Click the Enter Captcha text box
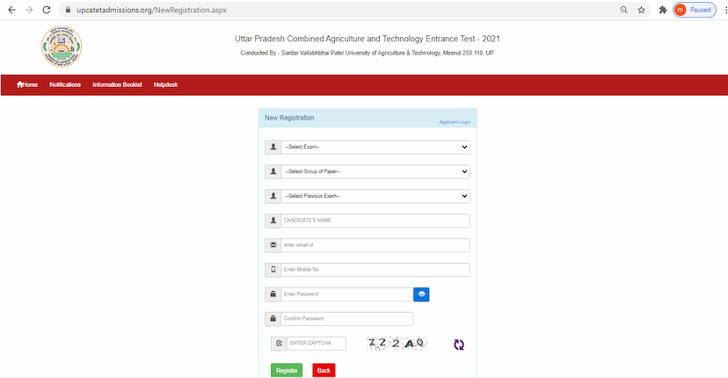 point(316,344)
